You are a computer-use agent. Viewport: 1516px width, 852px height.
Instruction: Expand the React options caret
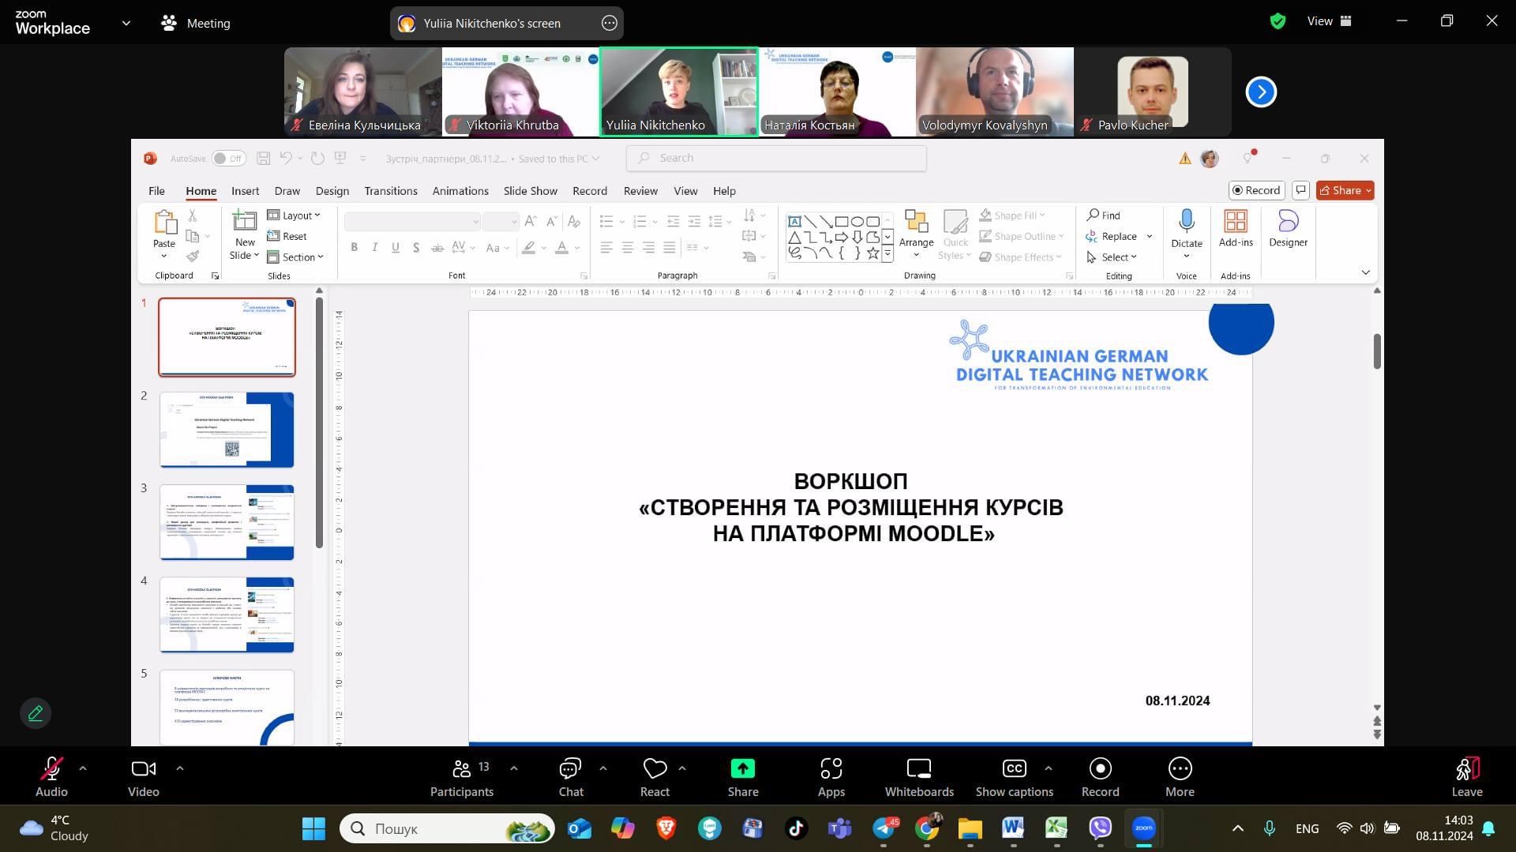point(682,768)
